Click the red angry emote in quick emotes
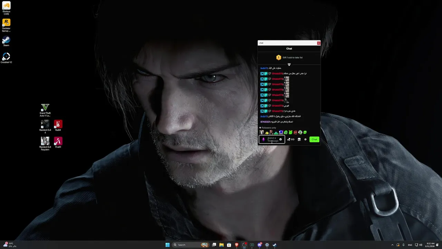442x249 pixels. 296,132
